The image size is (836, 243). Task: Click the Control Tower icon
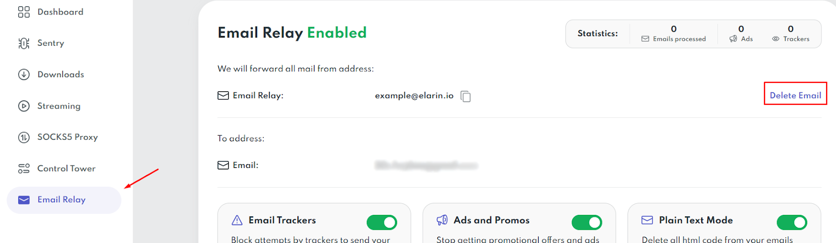click(x=24, y=168)
